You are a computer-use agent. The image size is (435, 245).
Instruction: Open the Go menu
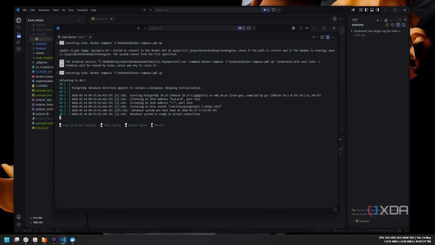(64, 10)
